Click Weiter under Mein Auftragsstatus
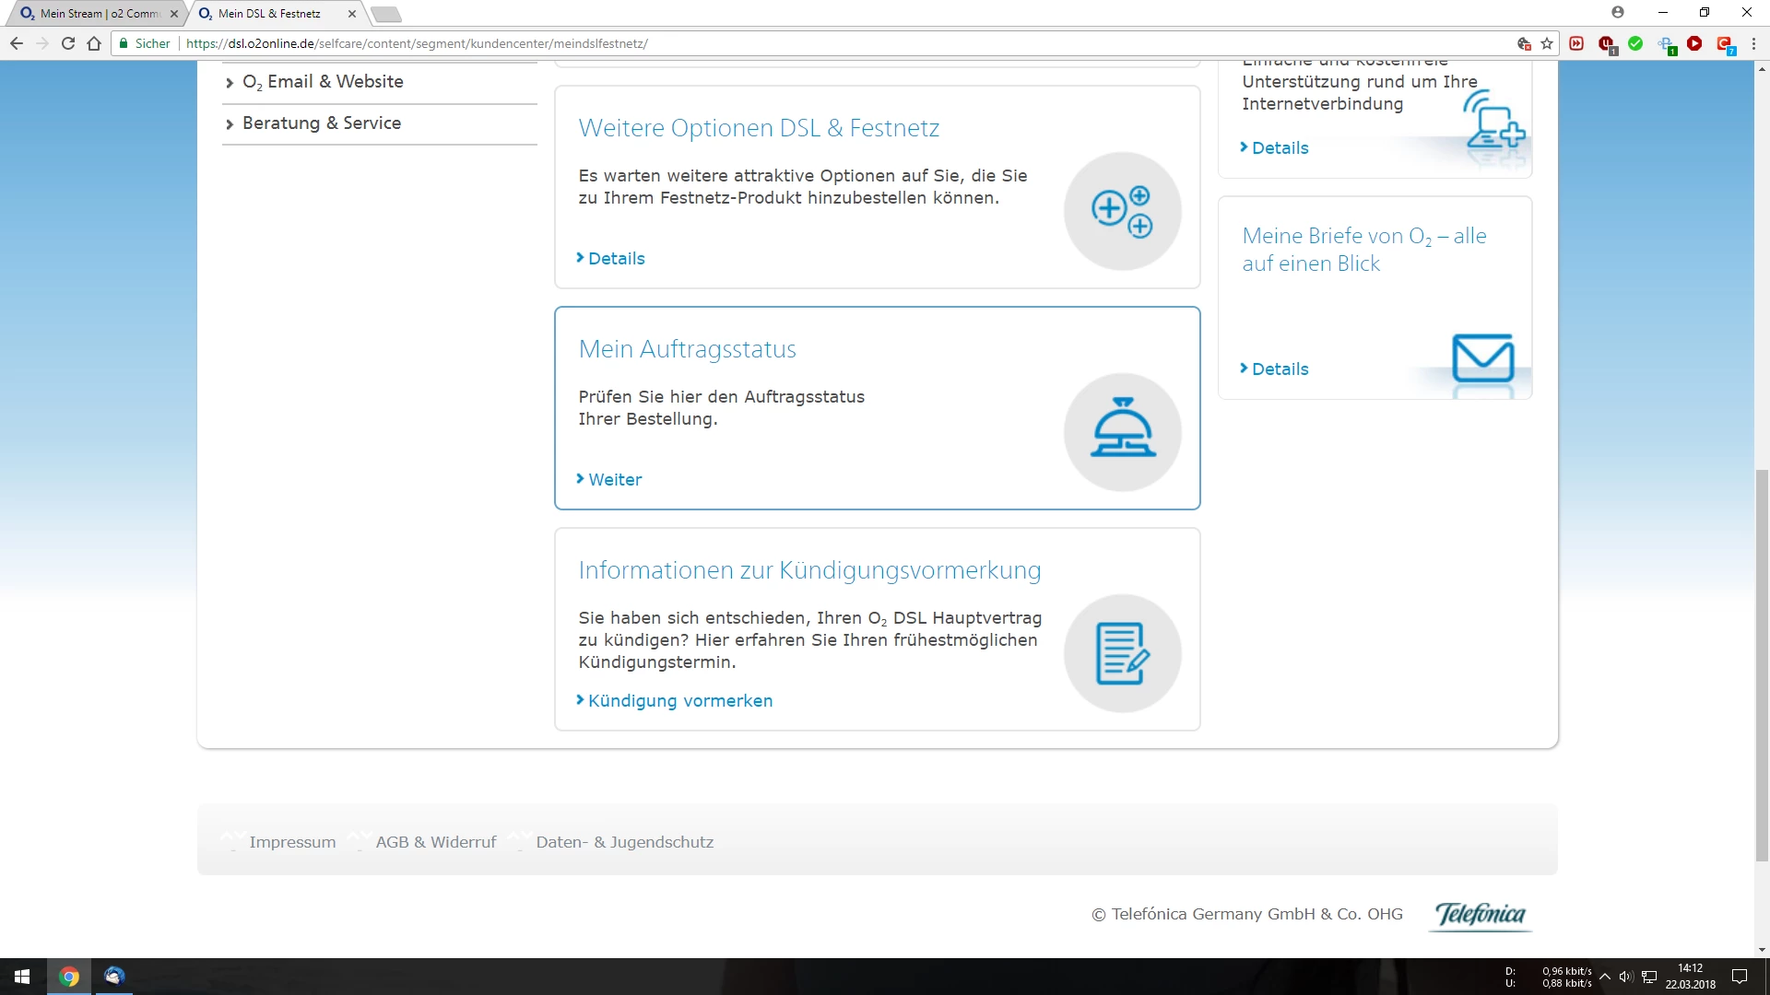1770x995 pixels. (614, 480)
